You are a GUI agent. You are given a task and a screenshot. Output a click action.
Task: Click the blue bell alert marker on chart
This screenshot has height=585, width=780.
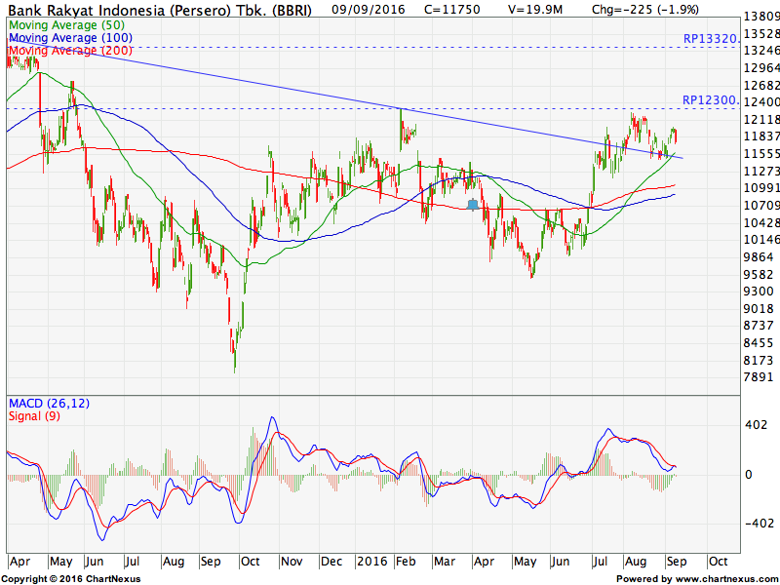(x=473, y=204)
